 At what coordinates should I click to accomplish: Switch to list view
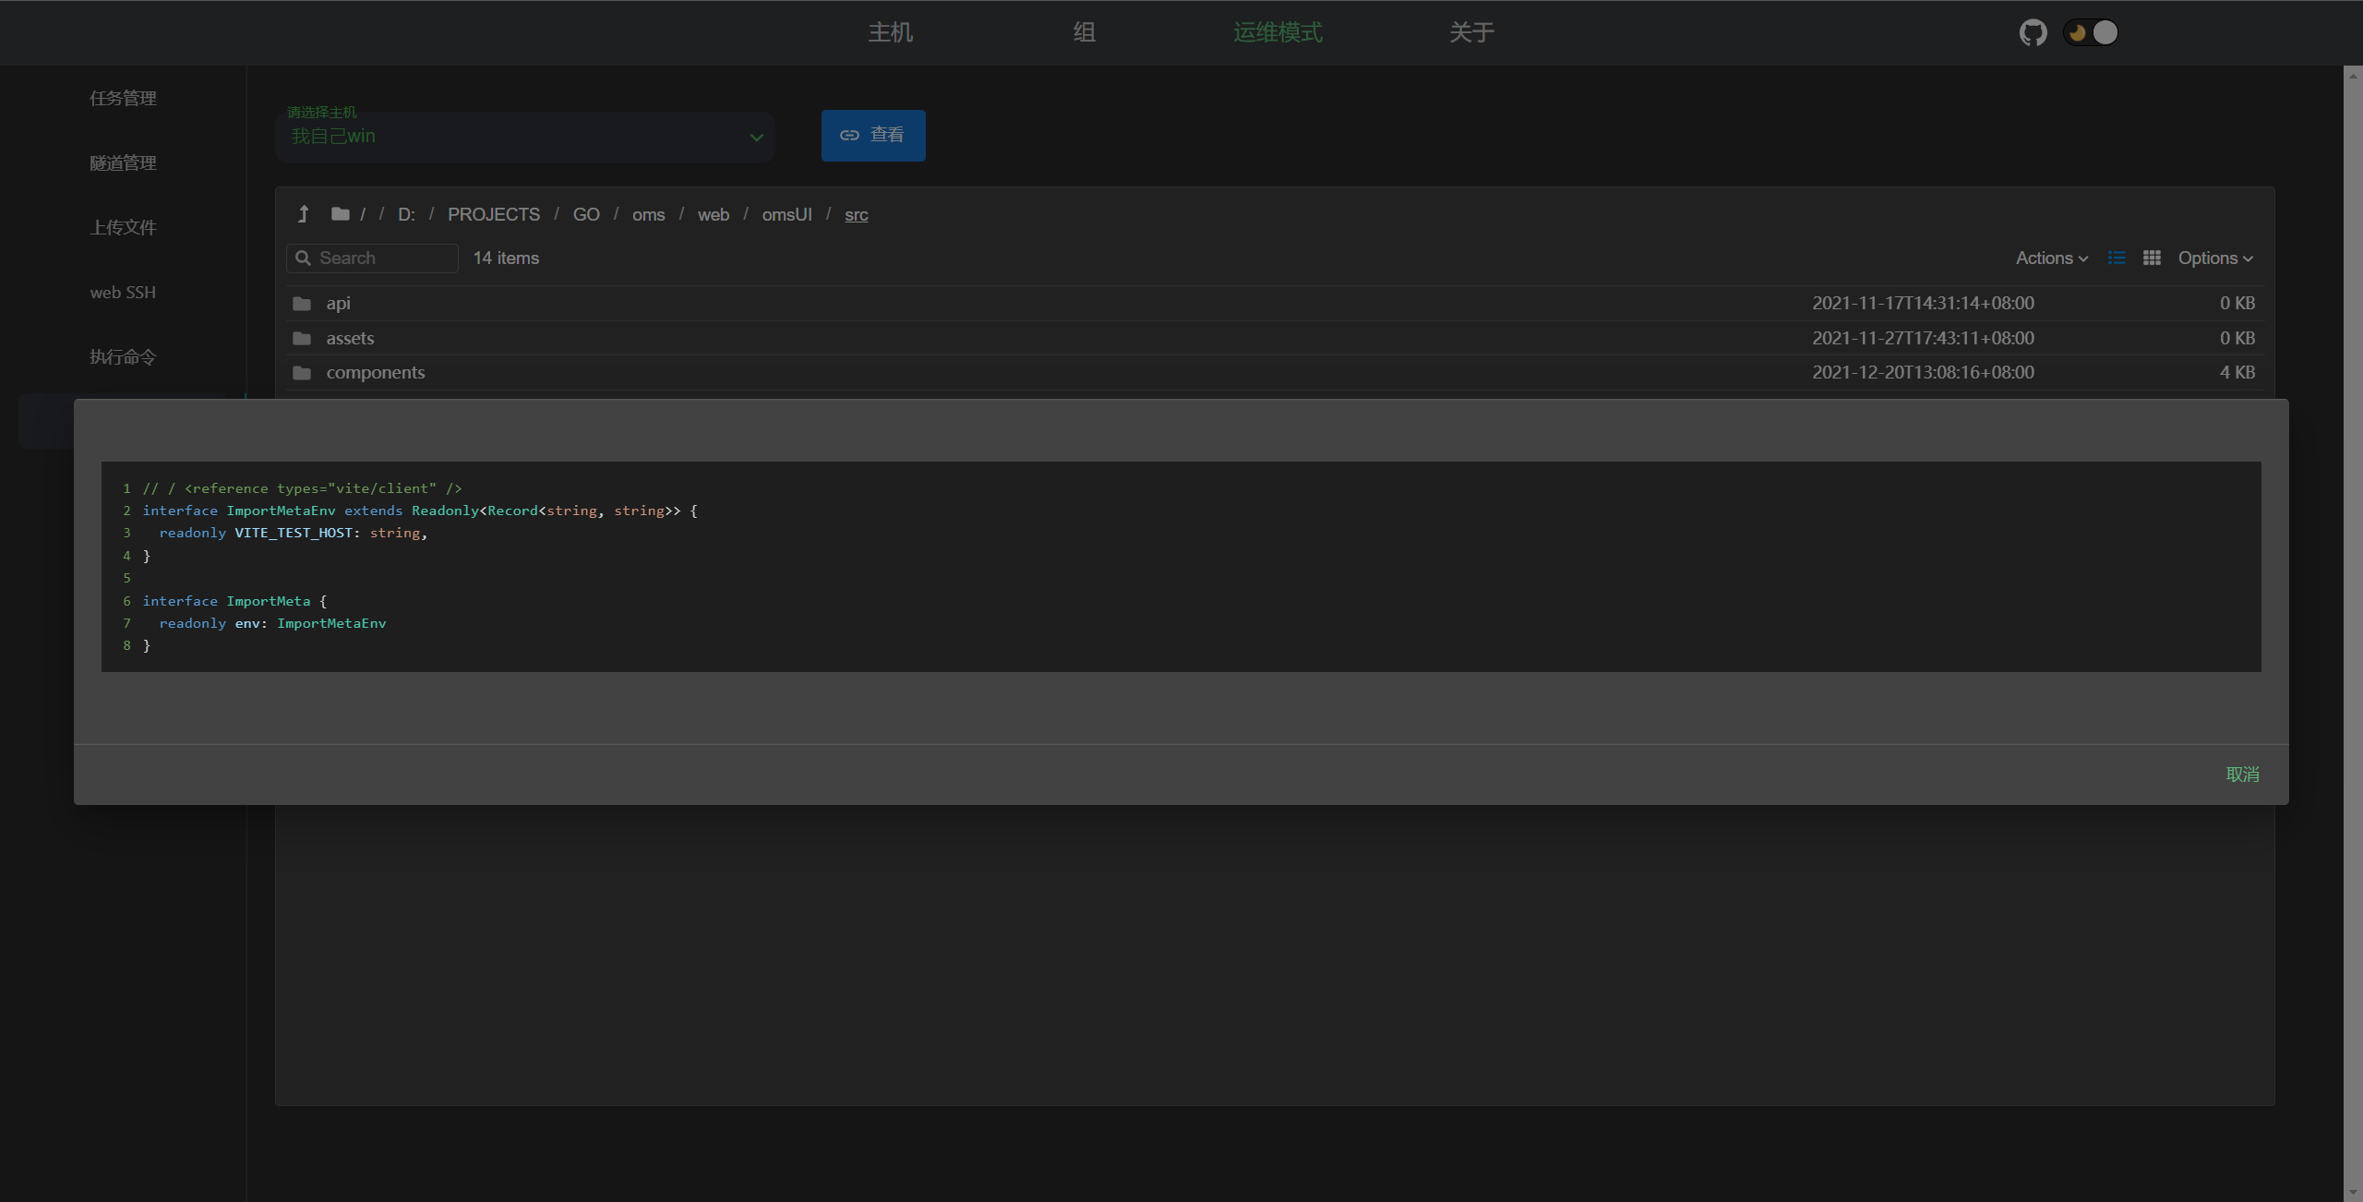coord(2117,258)
